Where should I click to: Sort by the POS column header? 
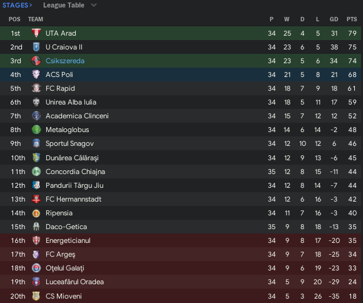tap(14, 19)
